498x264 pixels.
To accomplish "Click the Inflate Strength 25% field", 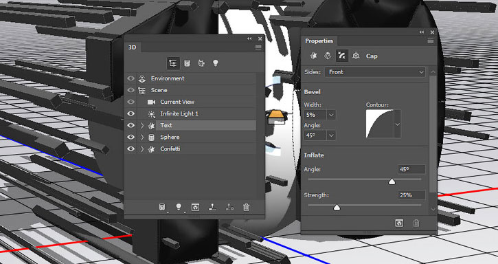I will [411, 195].
